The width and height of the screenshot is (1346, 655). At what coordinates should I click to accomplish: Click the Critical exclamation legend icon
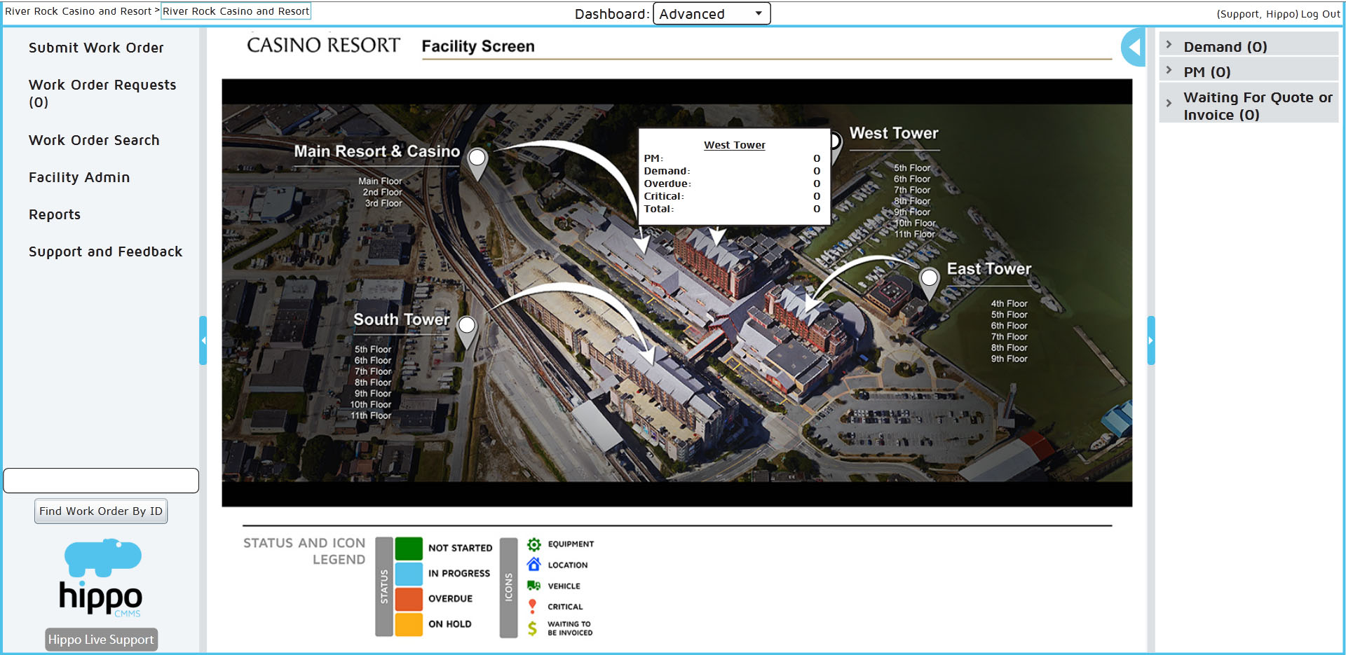(x=533, y=606)
